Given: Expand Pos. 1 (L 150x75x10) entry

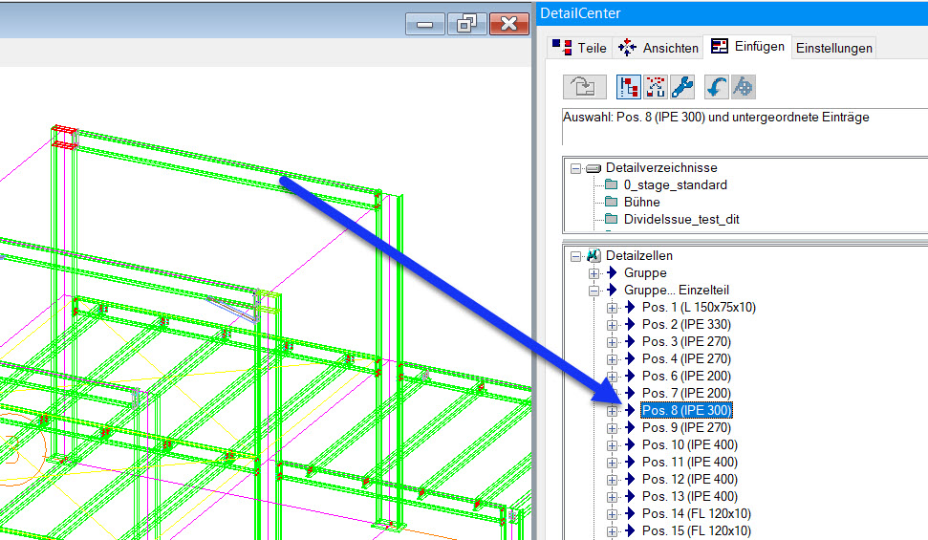Looking at the screenshot, I should 612,308.
